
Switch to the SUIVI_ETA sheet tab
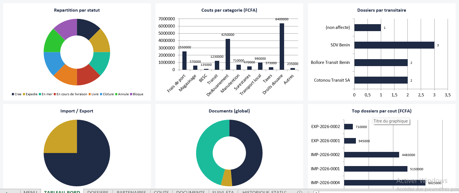point(223,191)
